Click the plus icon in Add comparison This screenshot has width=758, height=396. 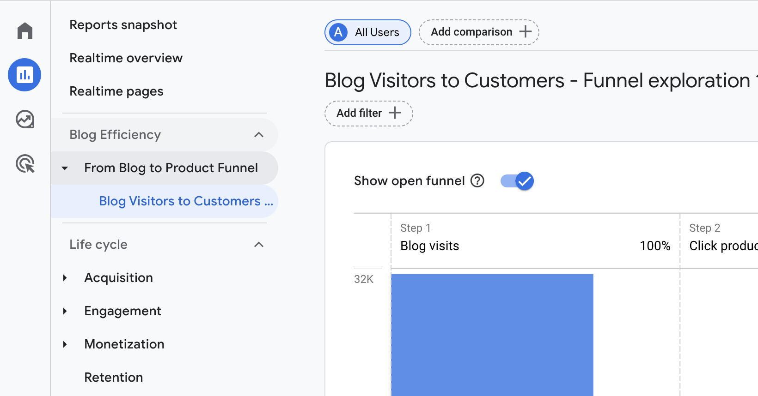pos(525,32)
